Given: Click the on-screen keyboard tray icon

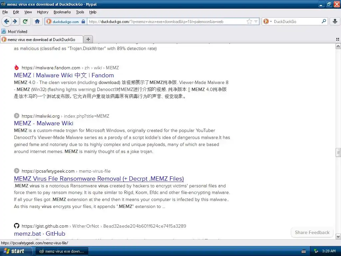Looking at the screenshot, I should pos(304,251).
